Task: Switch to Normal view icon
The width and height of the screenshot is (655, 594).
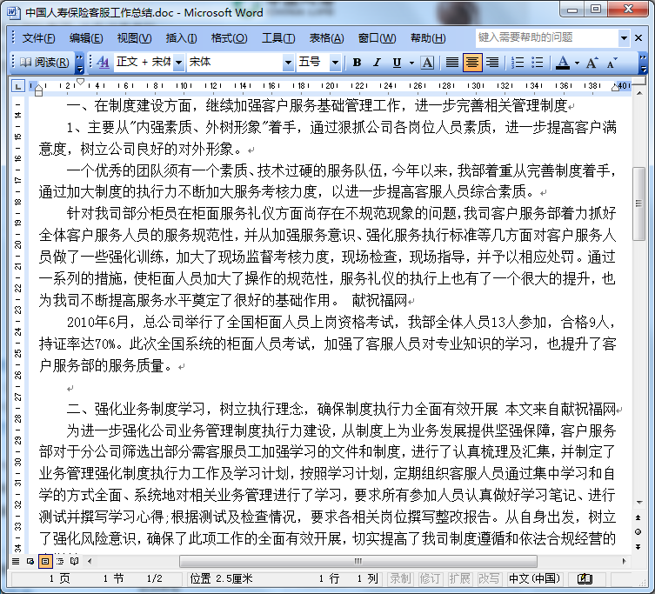Action: click(16, 561)
